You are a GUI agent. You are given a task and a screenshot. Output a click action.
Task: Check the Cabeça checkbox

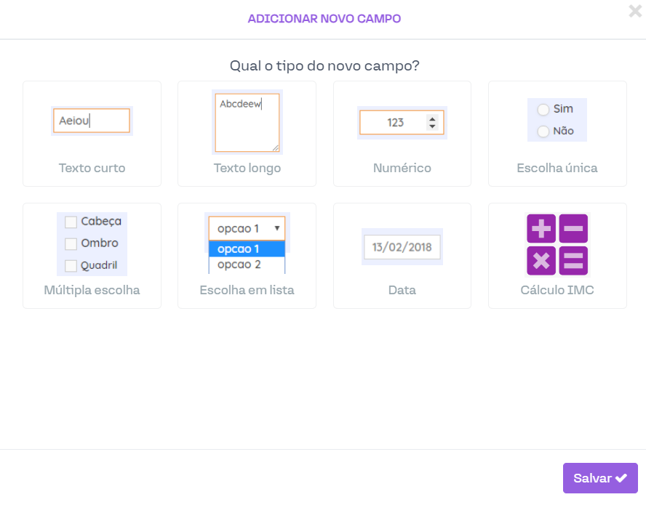point(71,222)
